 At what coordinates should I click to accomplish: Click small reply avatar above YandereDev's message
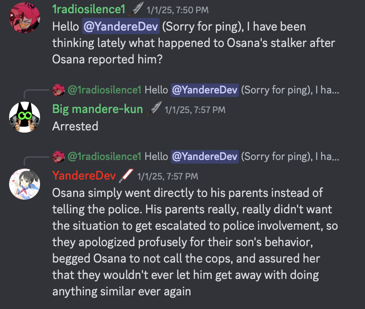point(59,156)
